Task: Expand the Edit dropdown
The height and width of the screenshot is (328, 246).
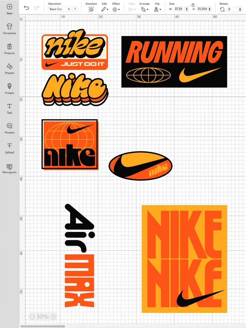Action: (104, 10)
